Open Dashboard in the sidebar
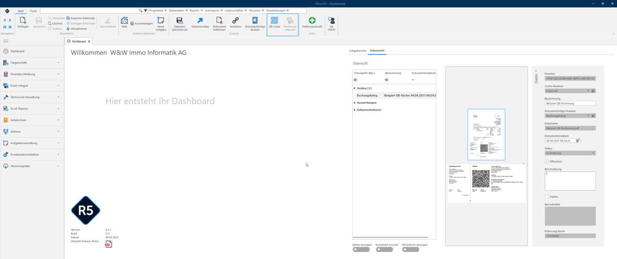617x259 pixels. click(x=32, y=51)
